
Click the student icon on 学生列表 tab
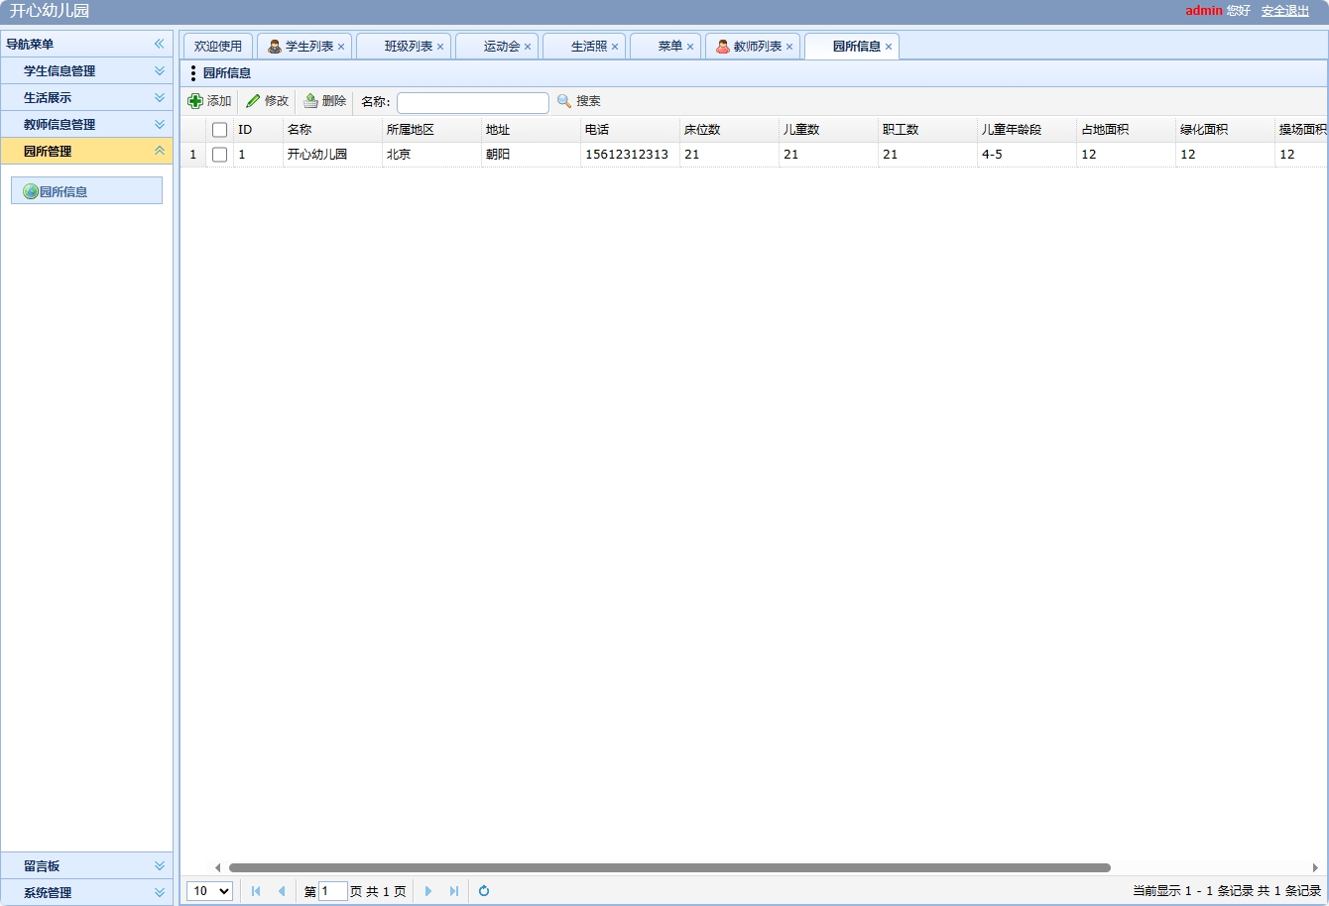(x=275, y=47)
